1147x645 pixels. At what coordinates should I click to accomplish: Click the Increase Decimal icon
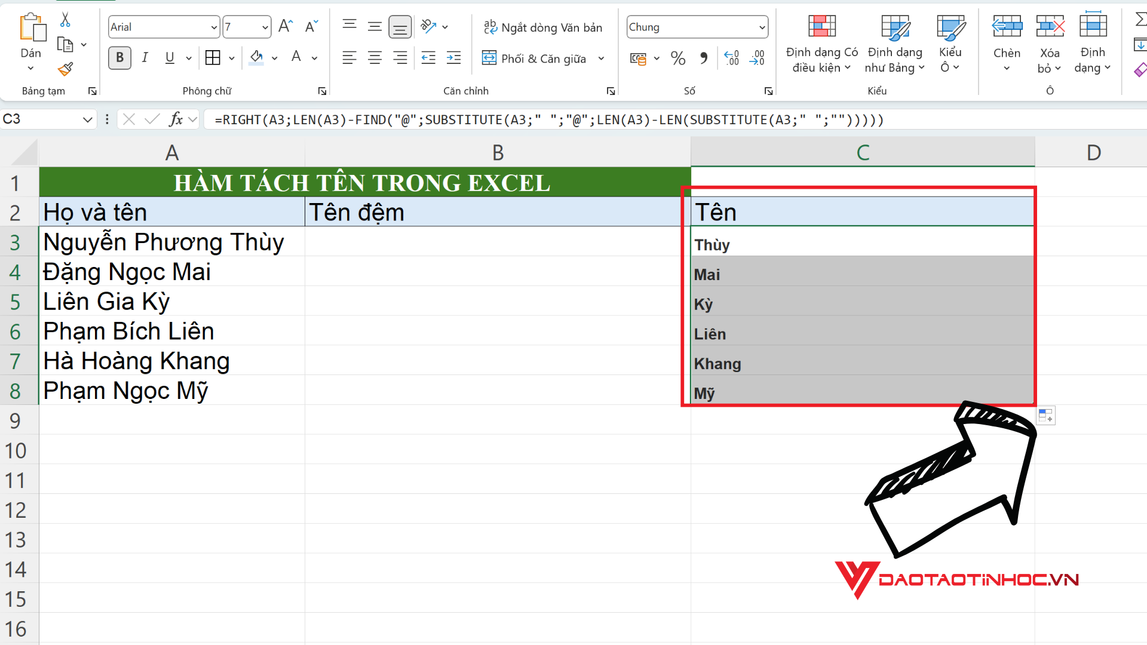(x=731, y=59)
